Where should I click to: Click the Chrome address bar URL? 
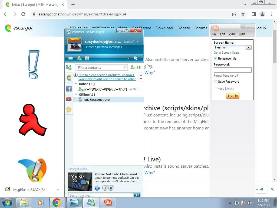[x=82, y=14]
